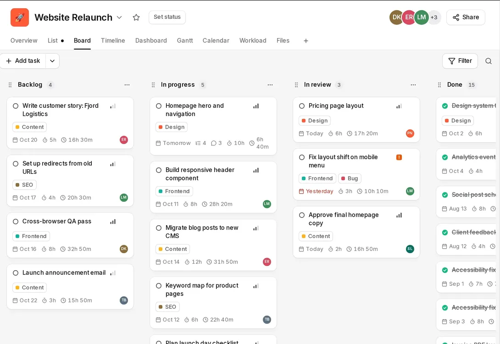Click Frontend tag on Cross-browser QA pass card
This screenshot has width=500, height=344.
31,236
